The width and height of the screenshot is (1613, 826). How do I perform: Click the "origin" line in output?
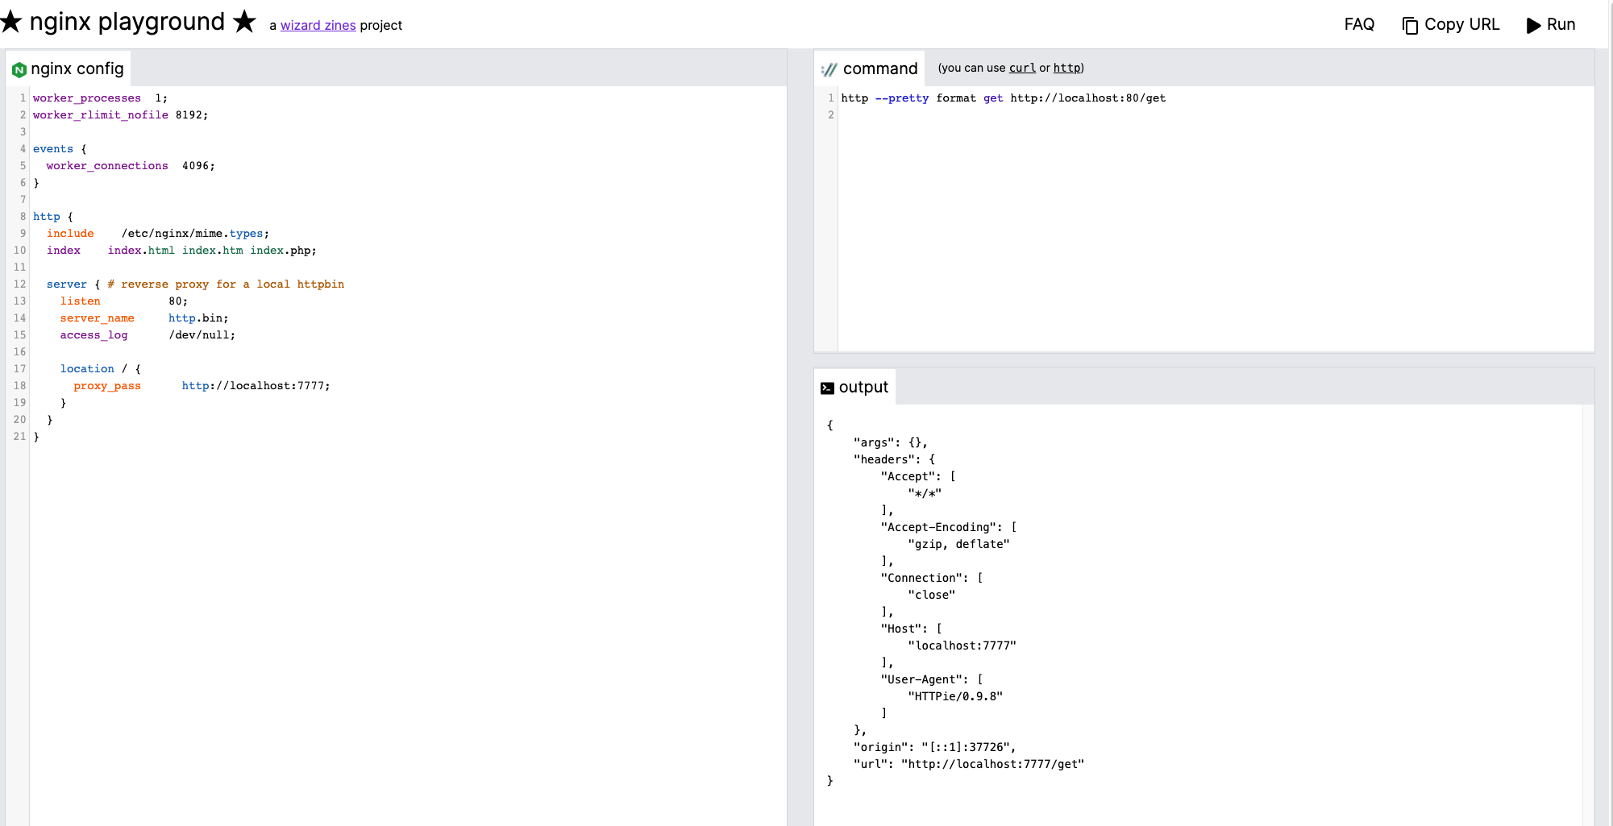(934, 747)
